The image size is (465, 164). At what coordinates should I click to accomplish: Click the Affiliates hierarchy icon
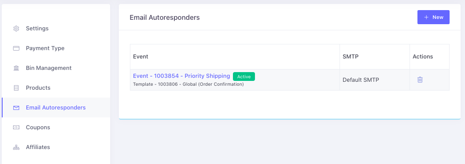point(16,147)
